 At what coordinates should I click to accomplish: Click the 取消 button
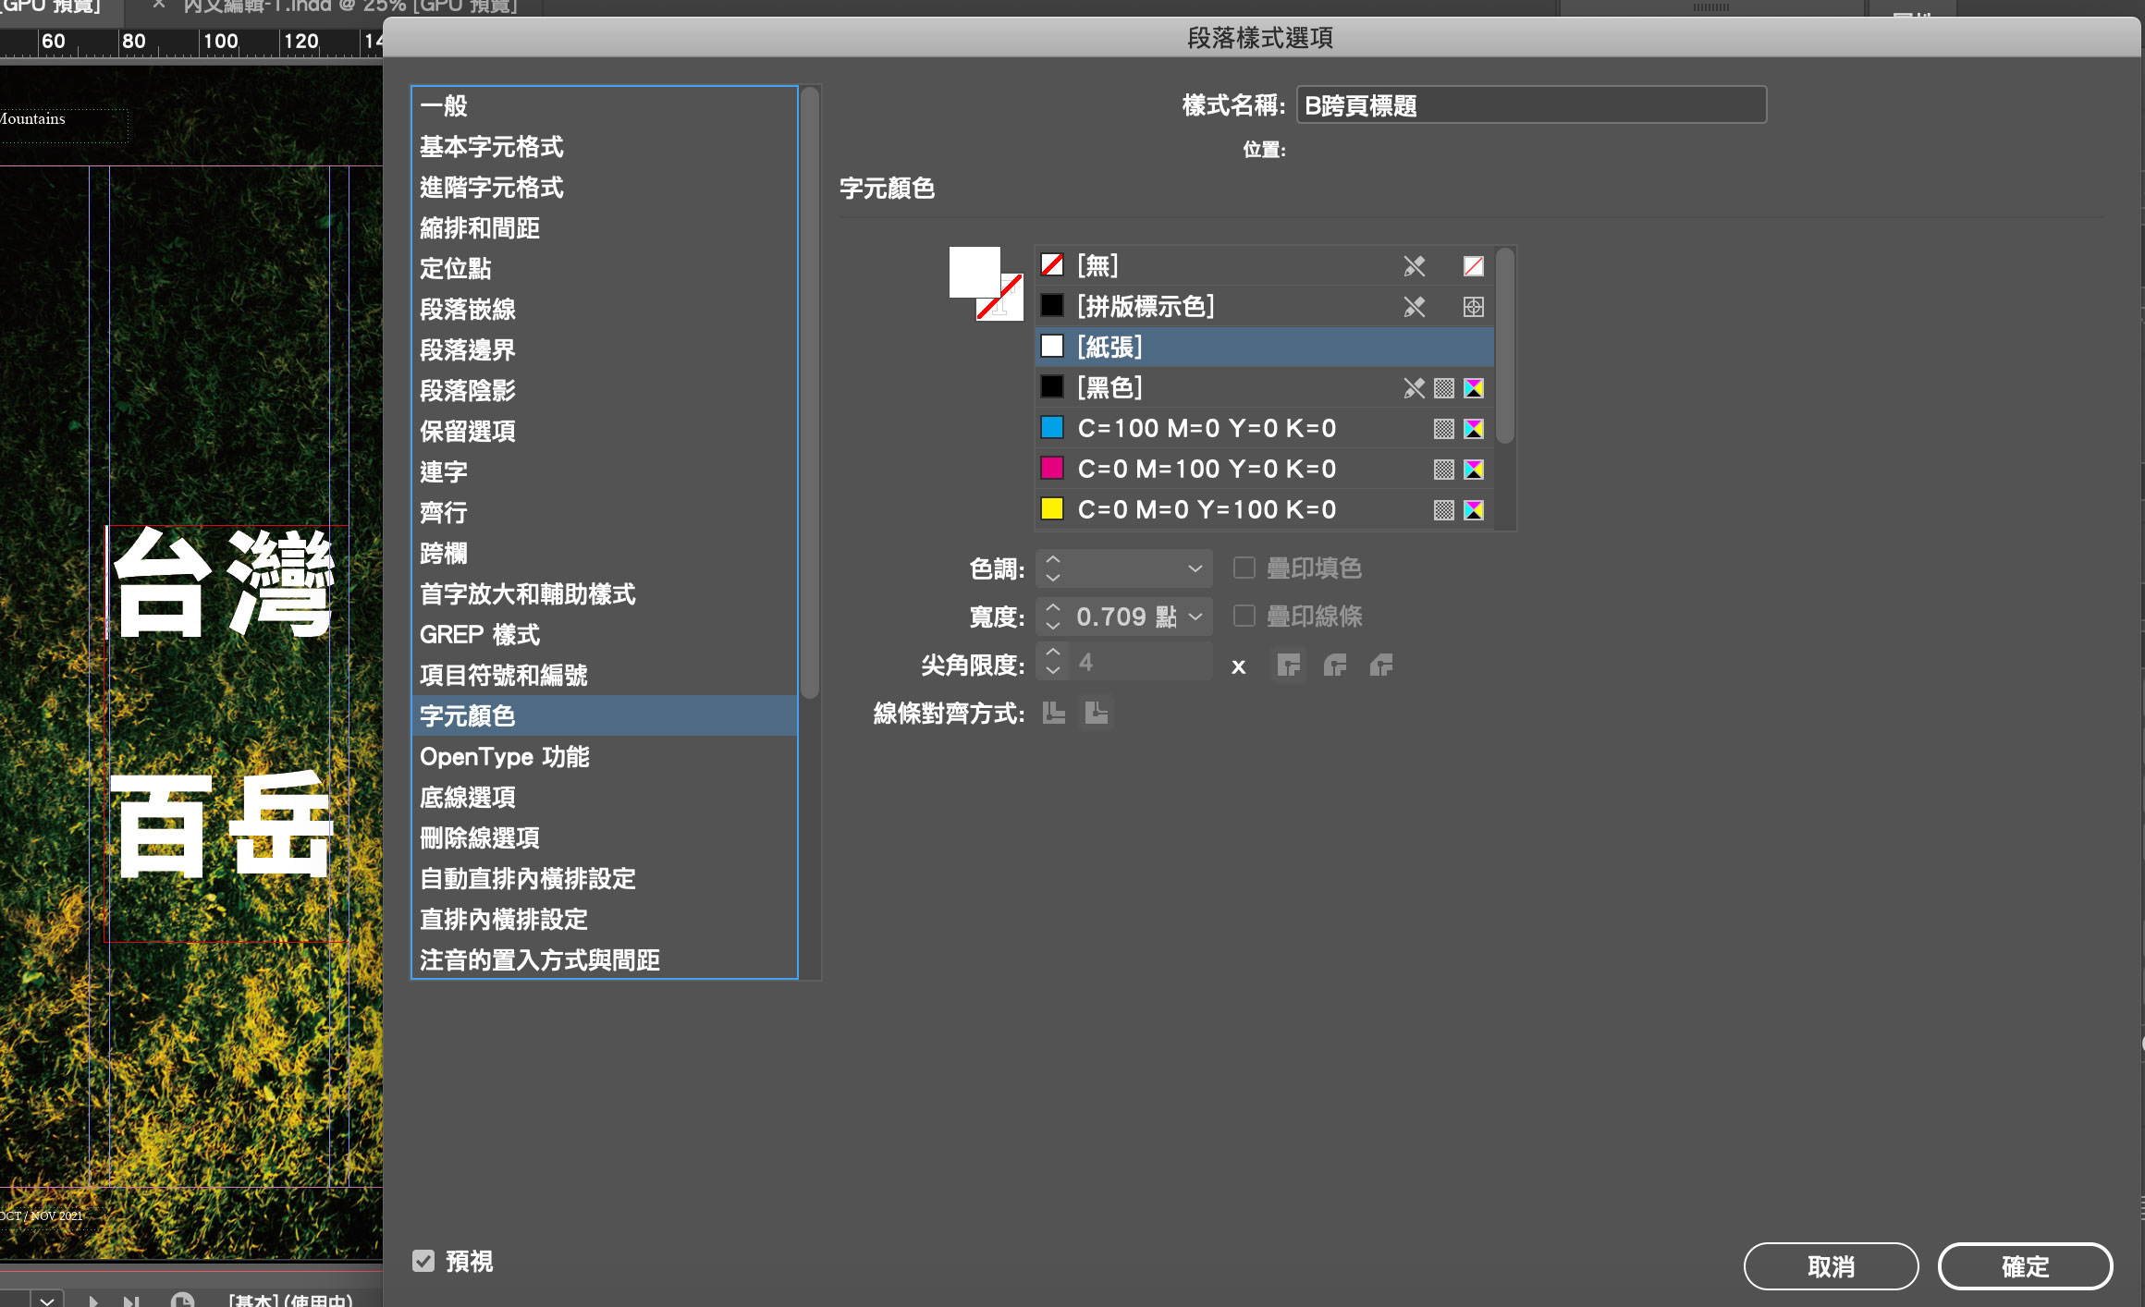point(1831,1266)
